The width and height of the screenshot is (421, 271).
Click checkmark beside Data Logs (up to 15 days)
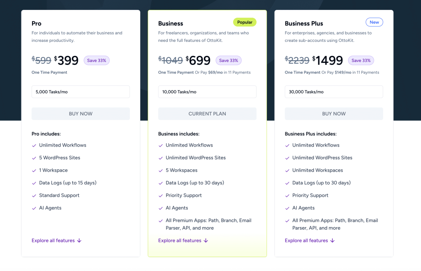34,183
